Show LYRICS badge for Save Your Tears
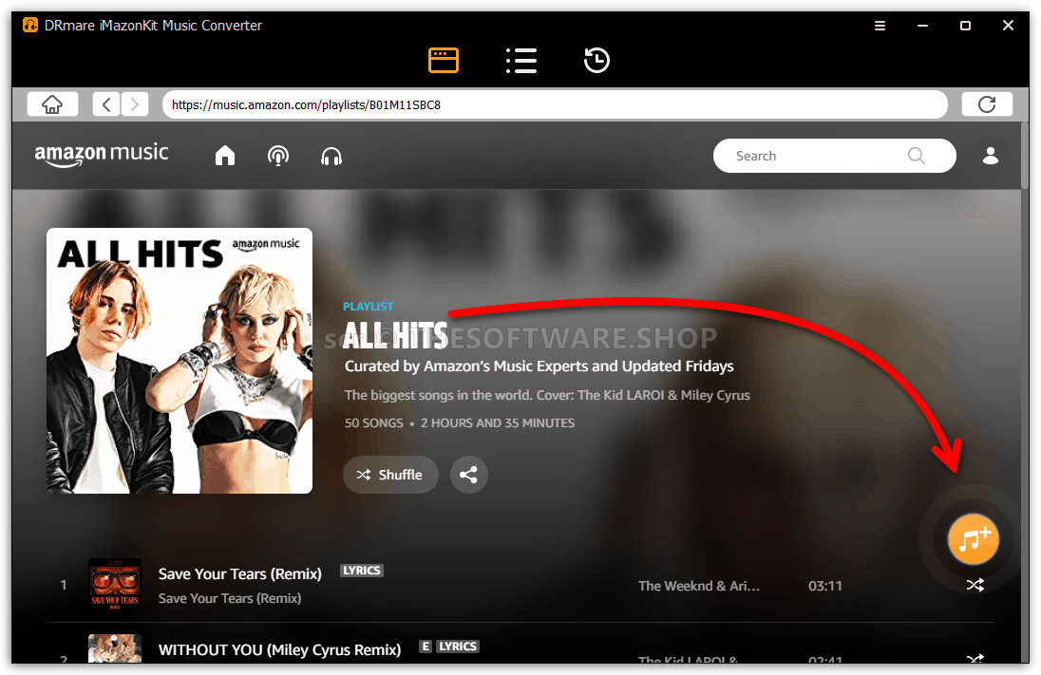 pyautogui.click(x=362, y=571)
